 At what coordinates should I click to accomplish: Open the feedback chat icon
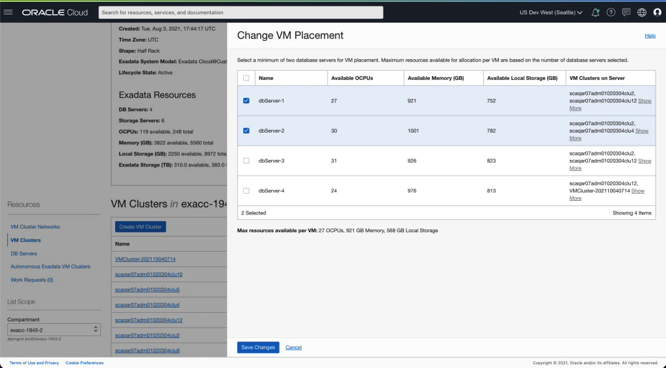pos(626,12)
